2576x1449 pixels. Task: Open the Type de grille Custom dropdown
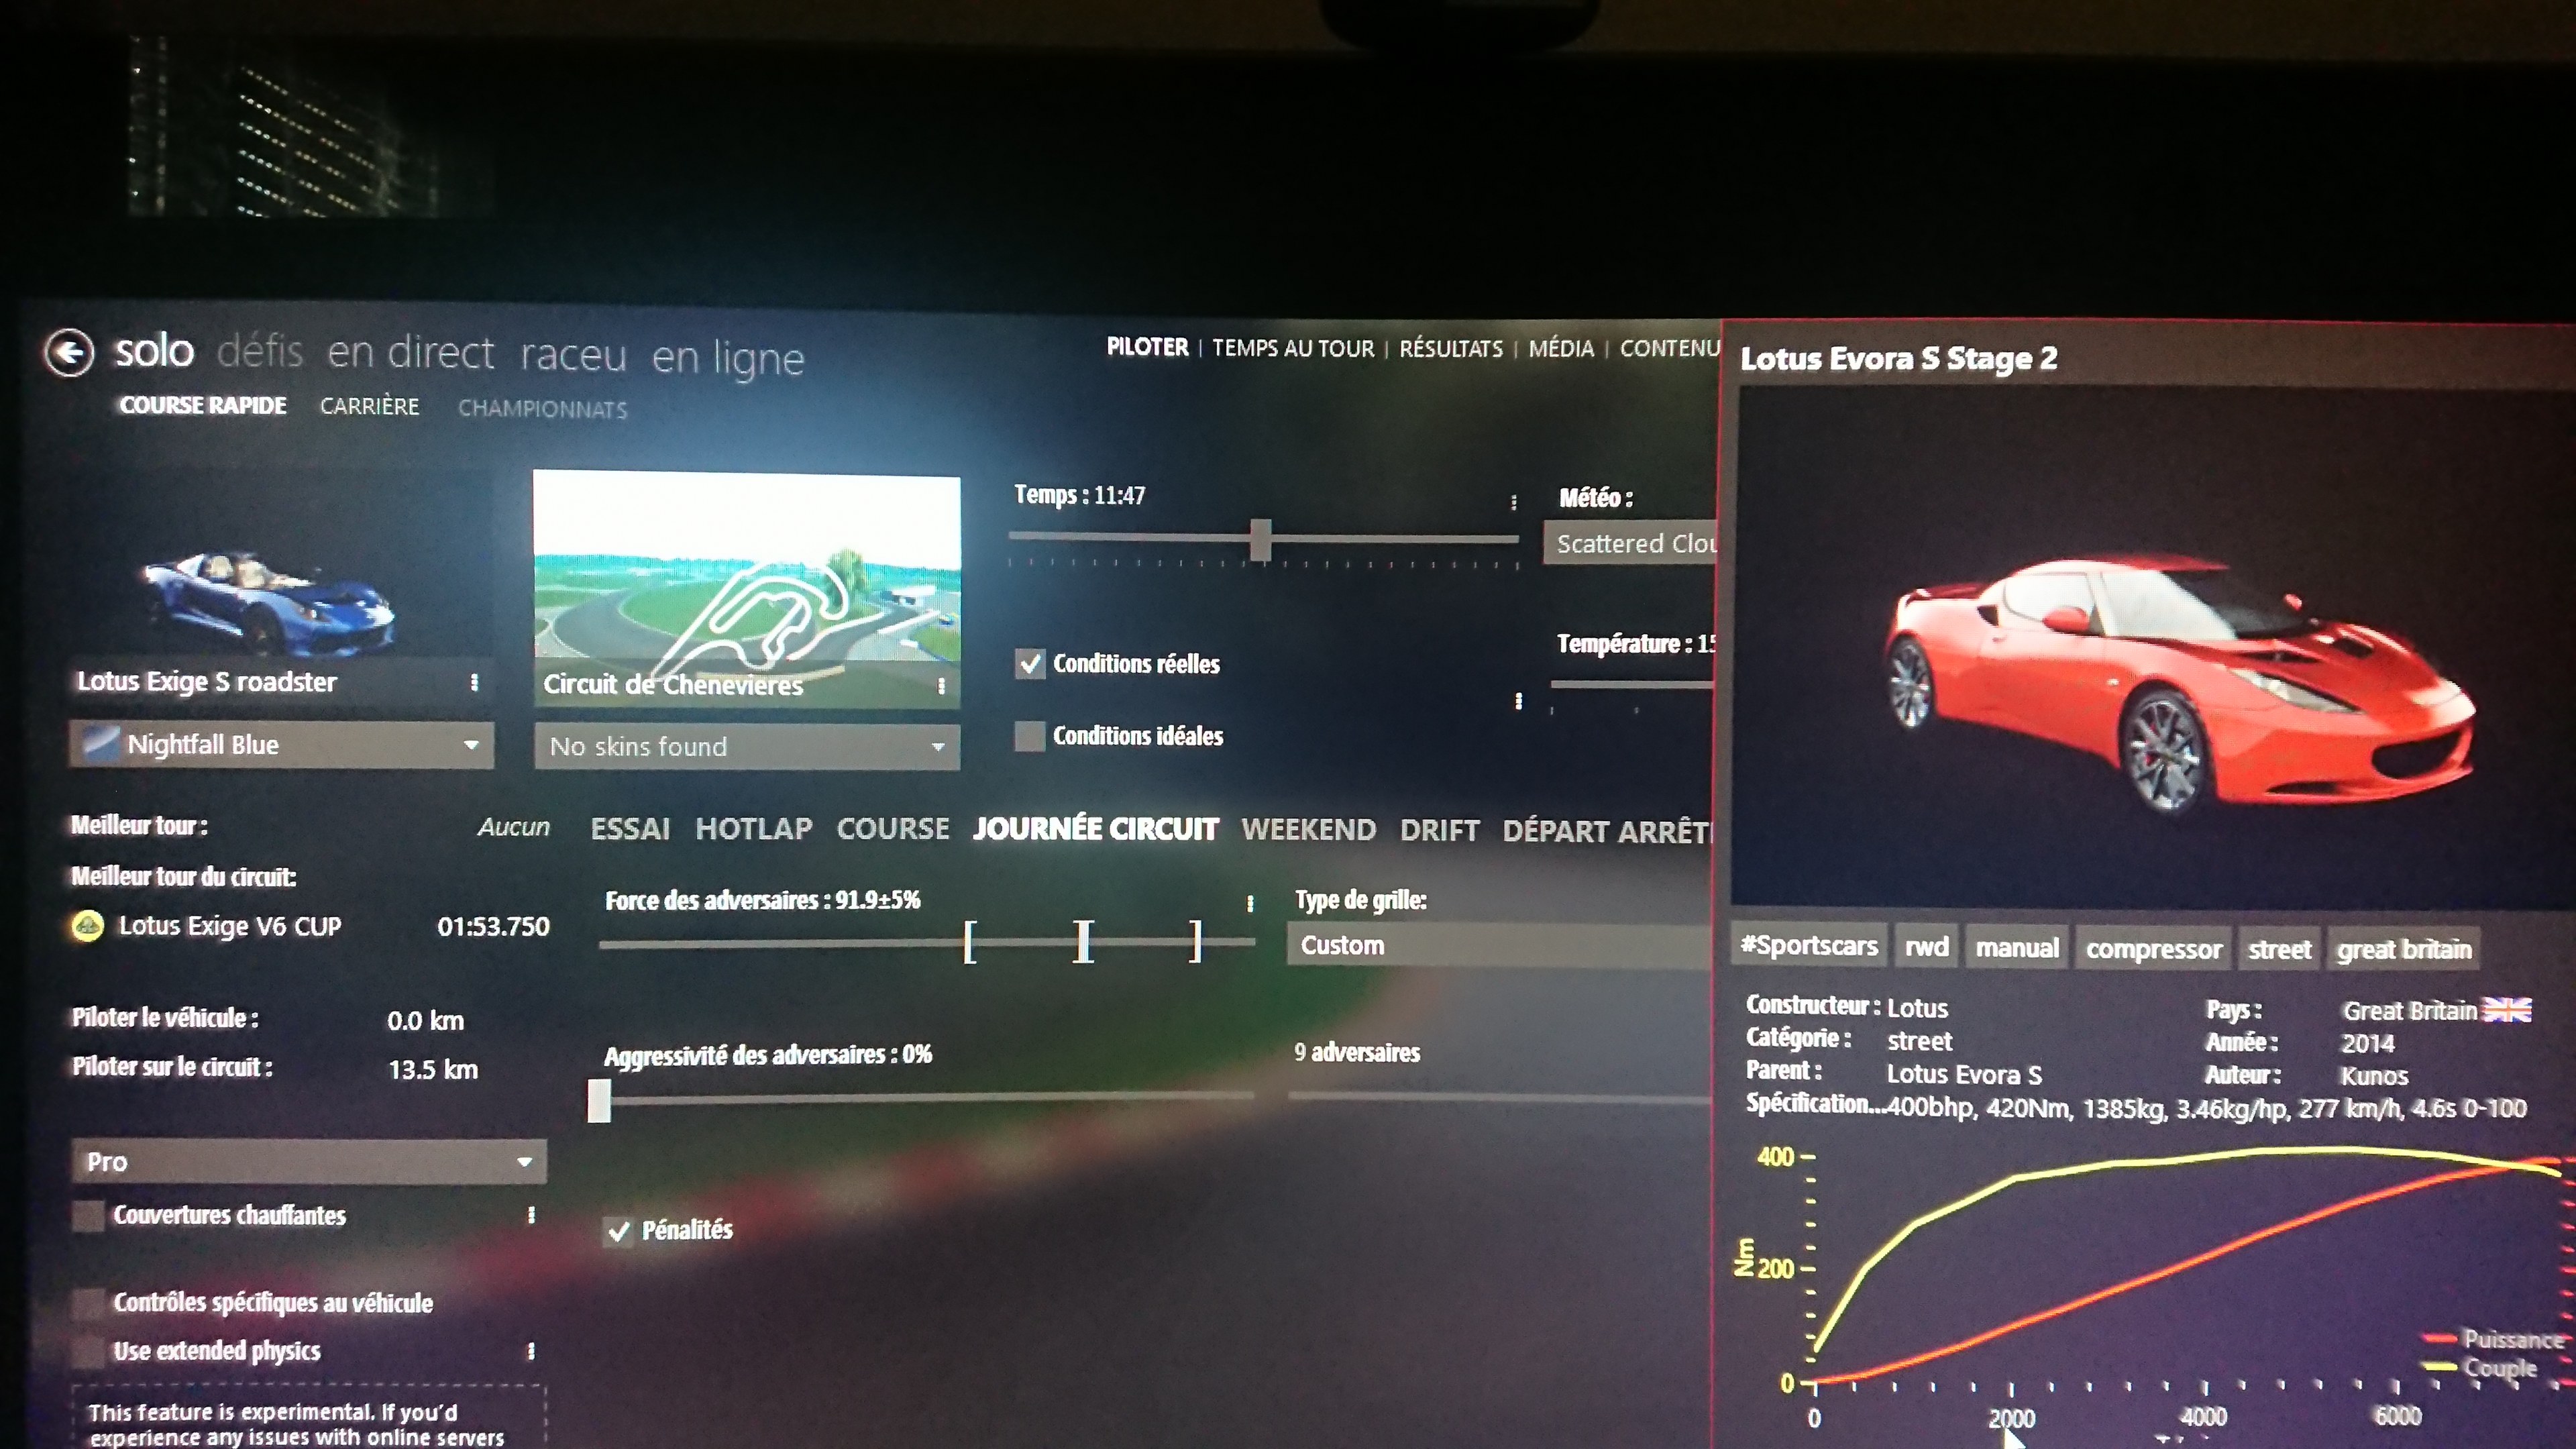coord(1500,946)
